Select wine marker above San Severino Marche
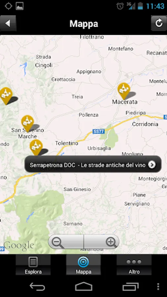The width and height of the screenshot is (167, 297). pos(27,123)
